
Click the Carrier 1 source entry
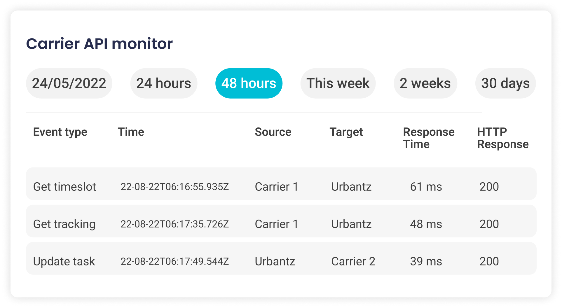pos(276,186)
